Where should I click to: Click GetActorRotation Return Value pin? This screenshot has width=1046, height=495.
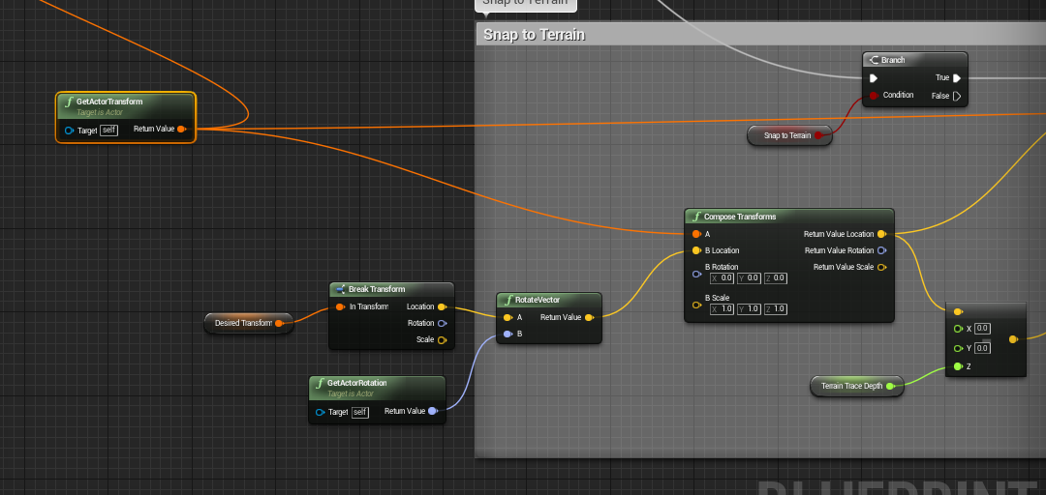[432, 411]
